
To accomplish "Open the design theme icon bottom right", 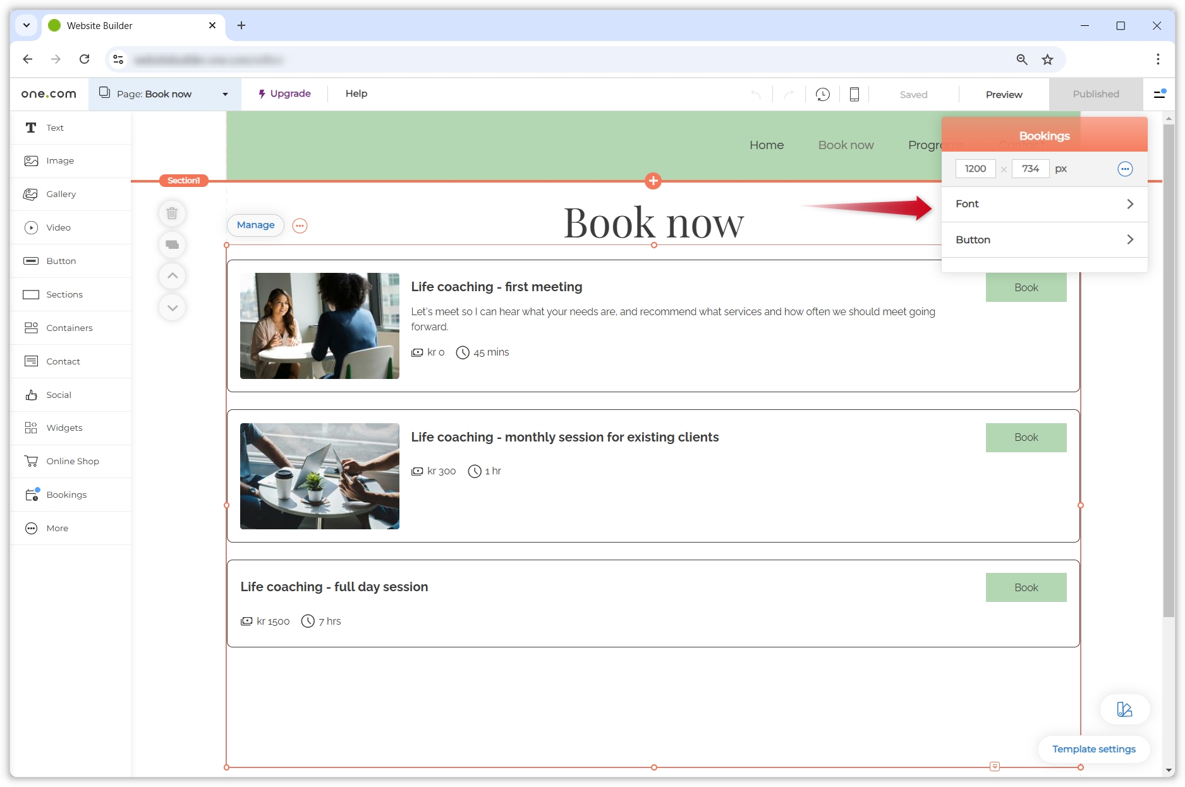I will [x=1124, y=709].
